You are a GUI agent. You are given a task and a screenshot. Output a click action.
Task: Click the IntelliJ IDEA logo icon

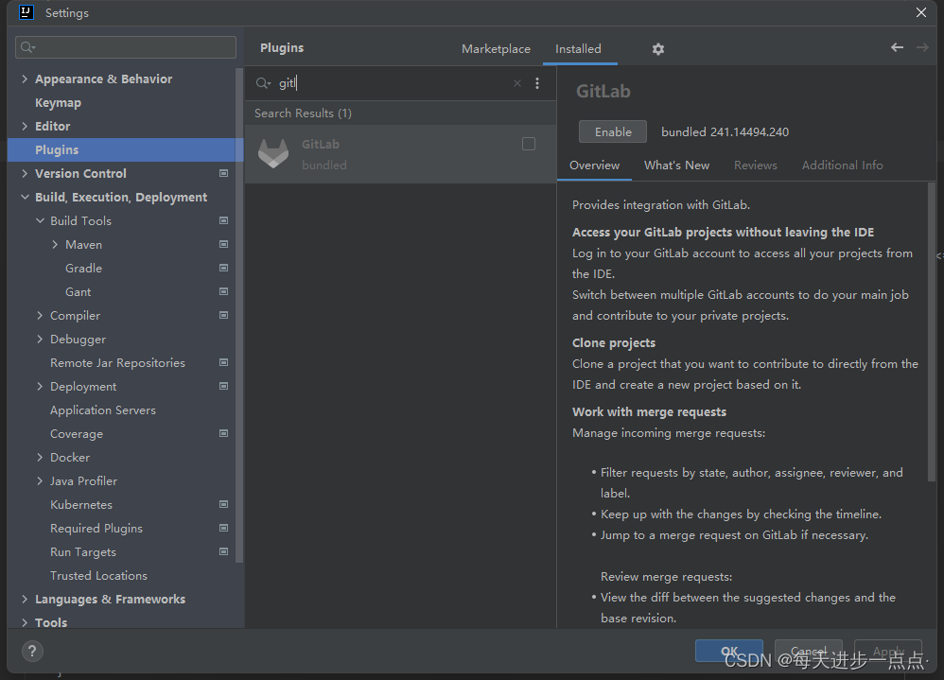(26, 12)
